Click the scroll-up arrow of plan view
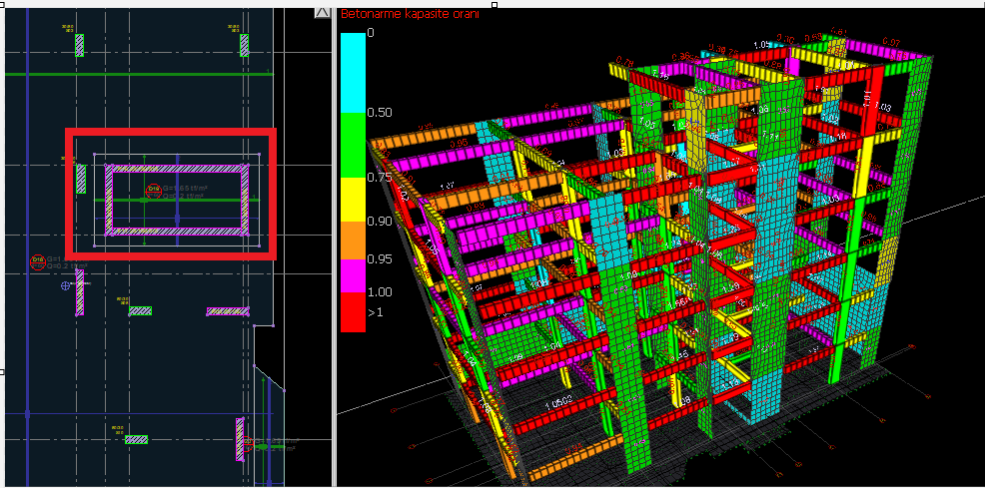The height and width of the screenshot is (488, 985). [322, 12]
